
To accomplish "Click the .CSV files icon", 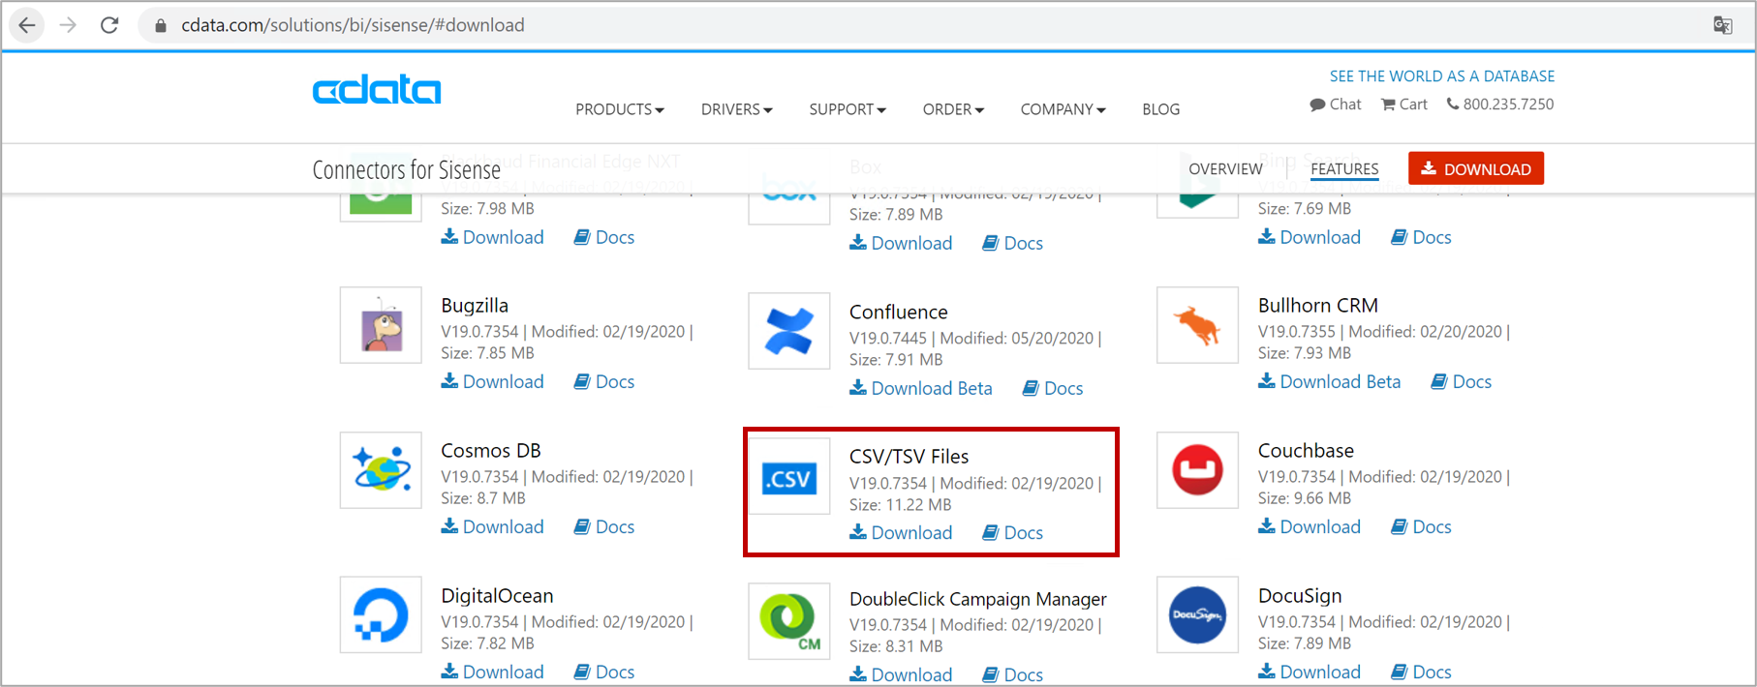I will (x=789, y=477).
